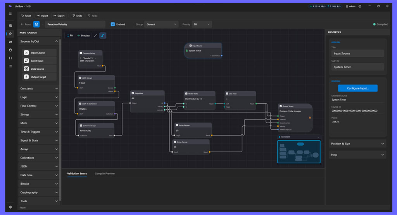Screen dimensions: 397x215
Task: Select the curved connector routing tool
Action: pos(102,36)
